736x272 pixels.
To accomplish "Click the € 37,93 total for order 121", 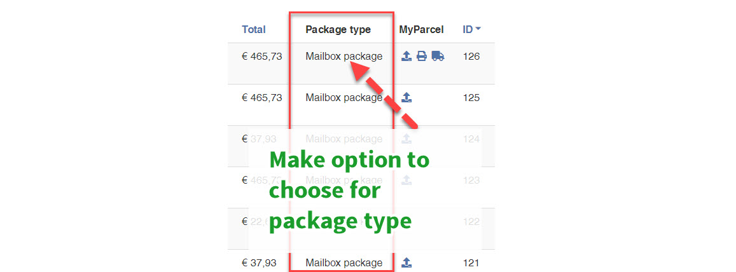I will [259, 262].
